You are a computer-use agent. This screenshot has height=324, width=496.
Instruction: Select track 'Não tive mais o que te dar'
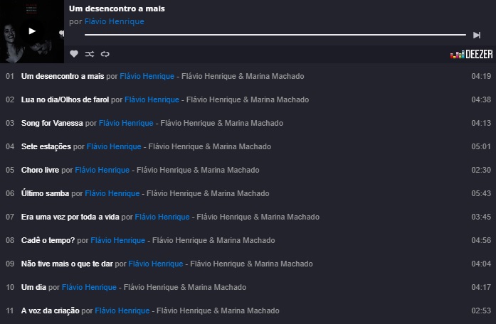[x=67, y=264]
